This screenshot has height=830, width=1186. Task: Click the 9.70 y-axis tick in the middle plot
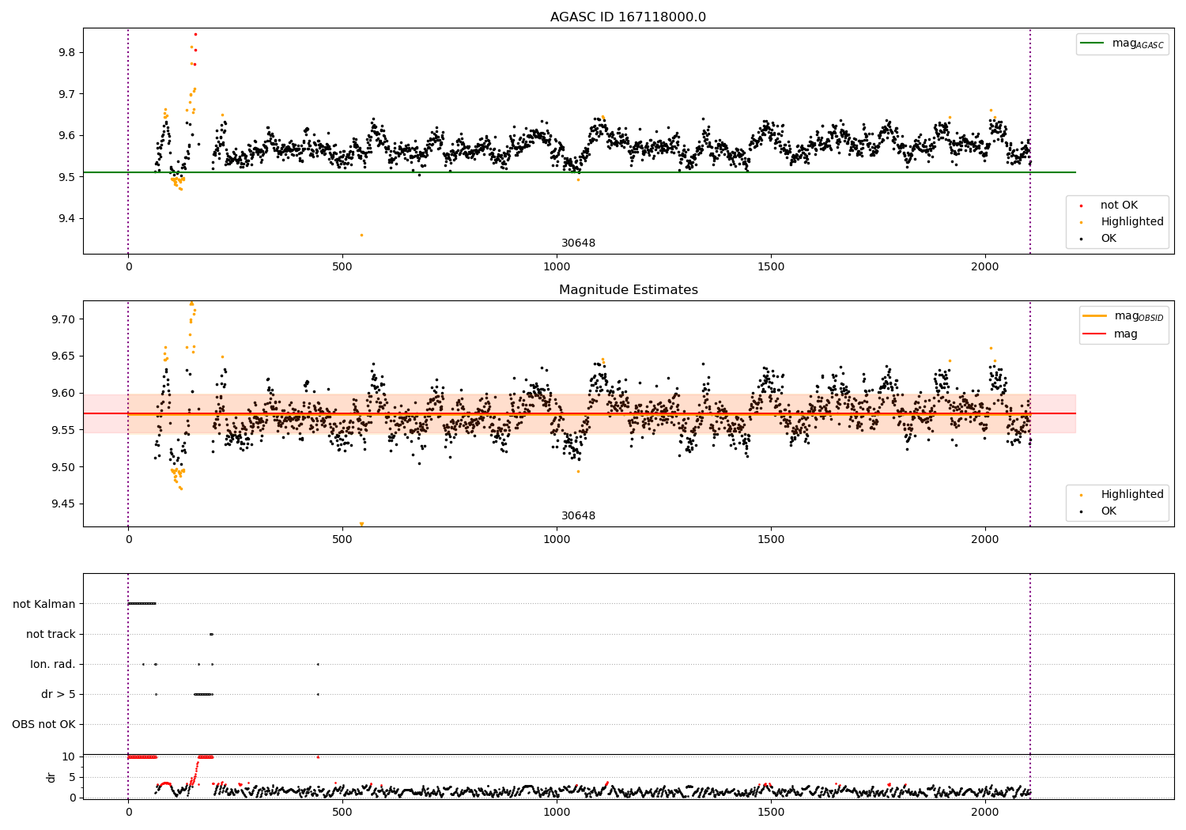(x=62, y=319)
